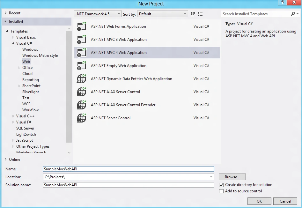This screenshot has width=302, height=208.
Task: Open search options dropdown arrow beside magnifier
Action: [298, 14]
